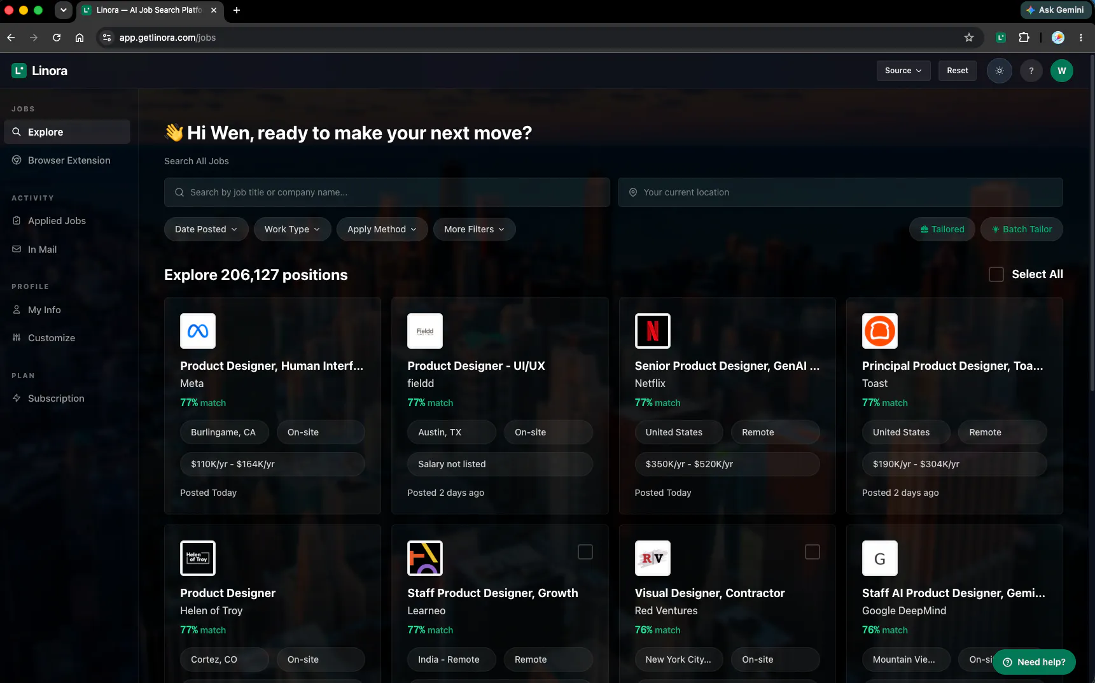Expand the More Filters dropdown

475,229
